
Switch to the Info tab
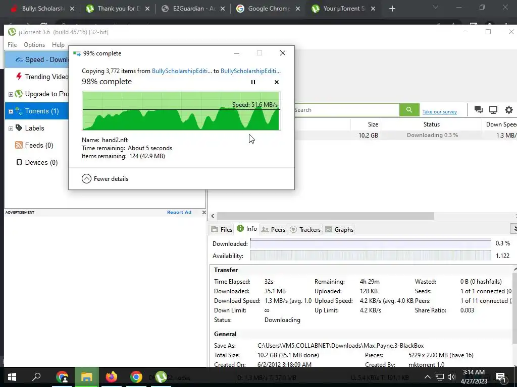[x=246, y=229]
